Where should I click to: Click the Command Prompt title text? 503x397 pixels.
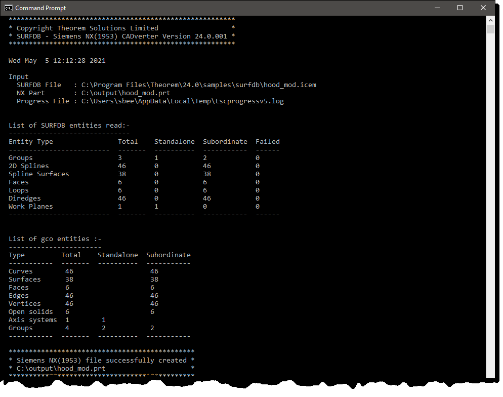[40, 8]
